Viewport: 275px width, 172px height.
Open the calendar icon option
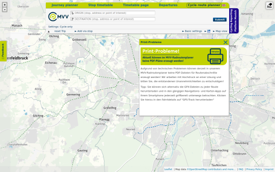[x=209, y=31]
